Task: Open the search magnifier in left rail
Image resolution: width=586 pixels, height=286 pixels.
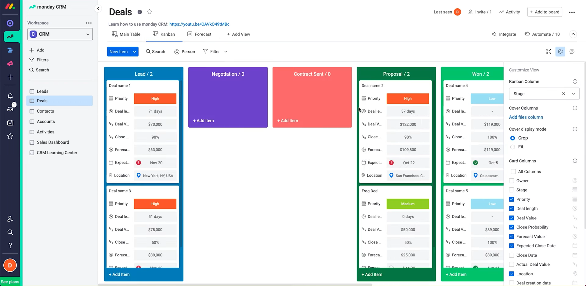Action: click(10, 232)
